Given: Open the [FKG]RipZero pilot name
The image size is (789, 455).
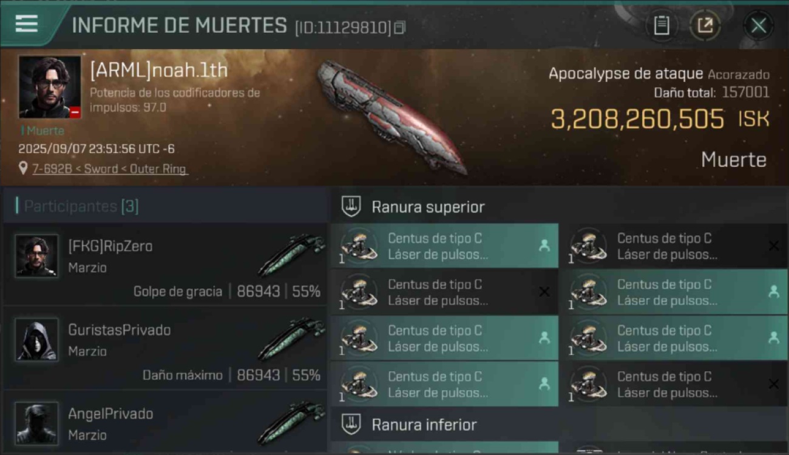Looking at the screenshot, I should 110,246.
